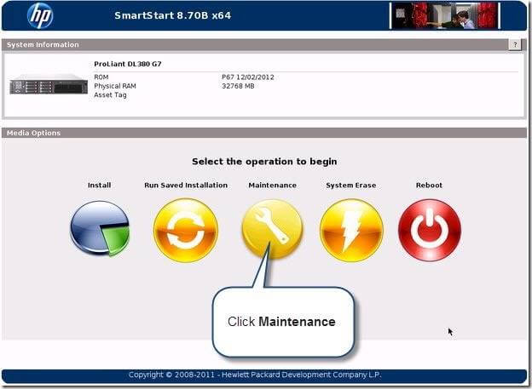532x389 pixels.
Task: Click the "Run Saved Installation" label
Action: [x=186, y=186]
